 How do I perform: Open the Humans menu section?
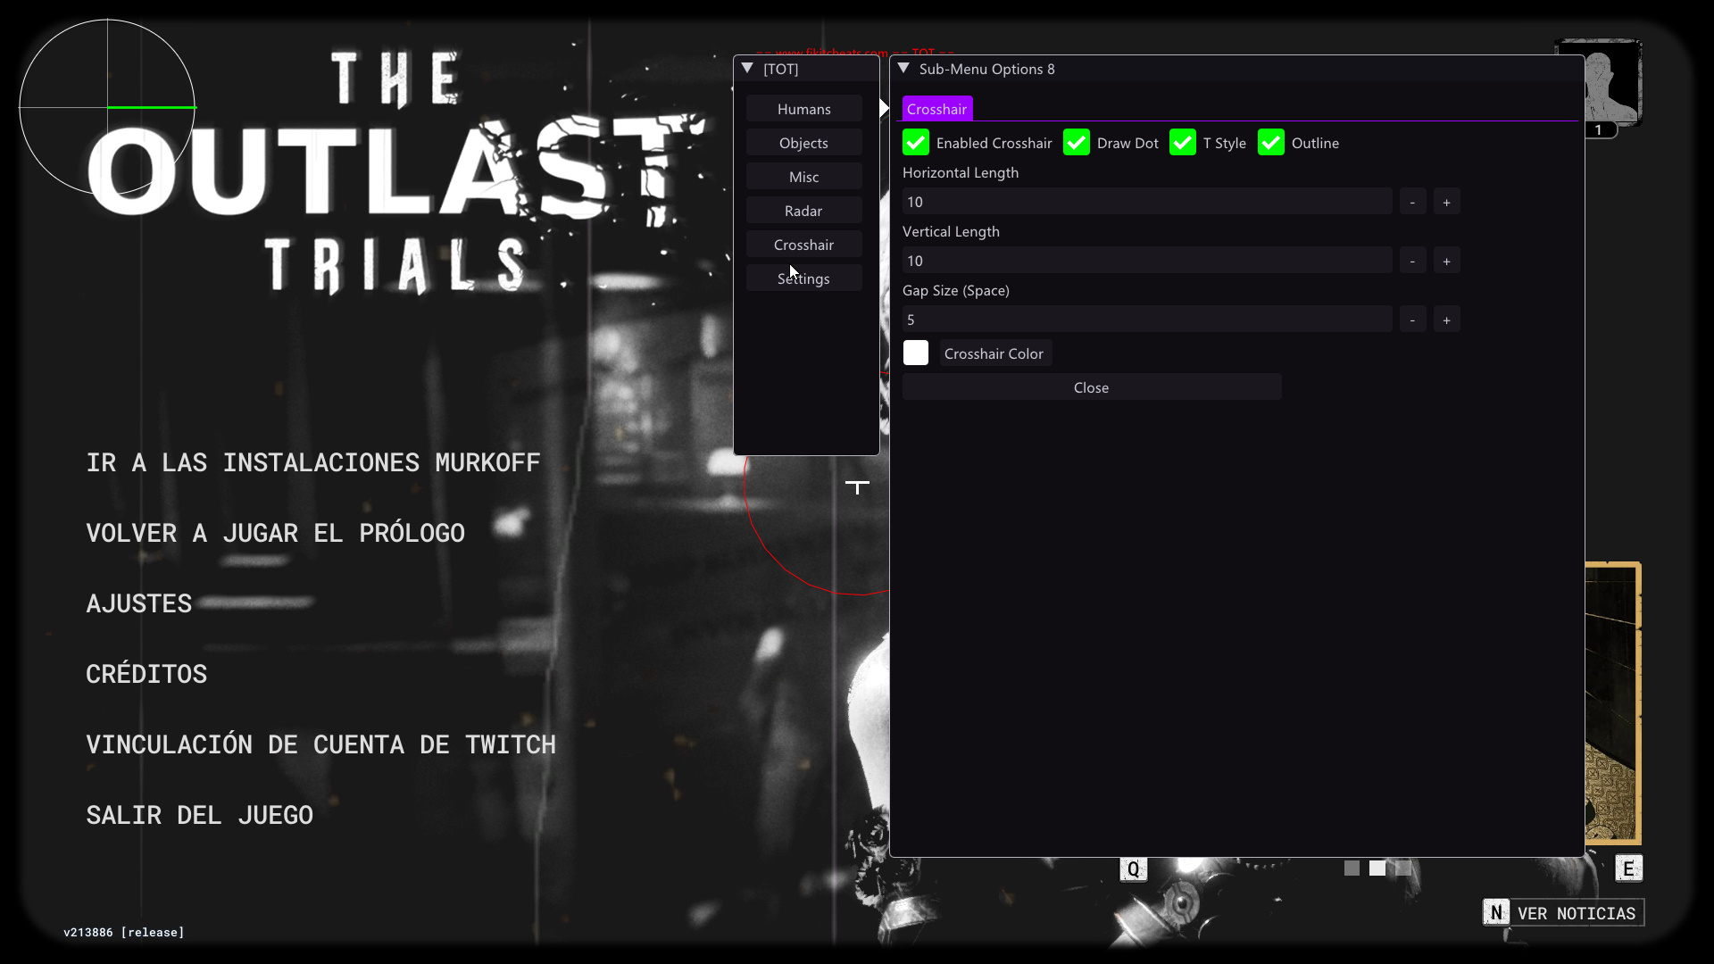click(804, 109)
